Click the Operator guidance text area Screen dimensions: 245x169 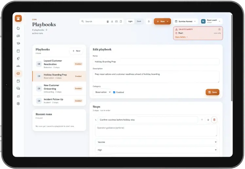(x=156, y=130)
